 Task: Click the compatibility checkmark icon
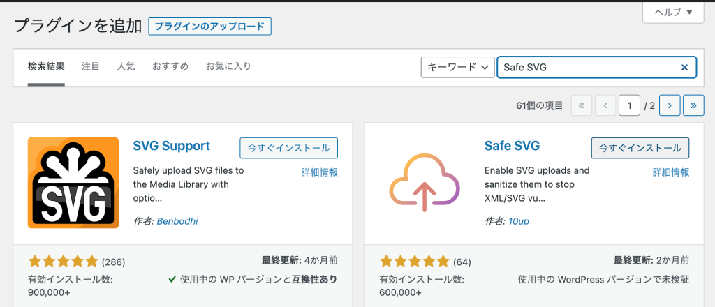pyautogui.click(x=172, y=279)
